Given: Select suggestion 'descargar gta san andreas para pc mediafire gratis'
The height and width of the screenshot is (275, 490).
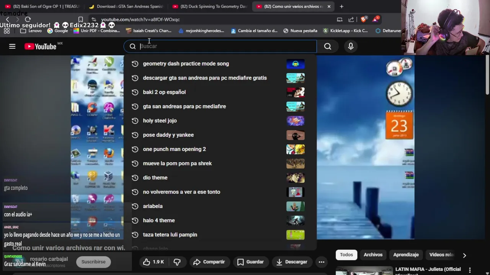Looking at the screenshot, I should point(220,78).
